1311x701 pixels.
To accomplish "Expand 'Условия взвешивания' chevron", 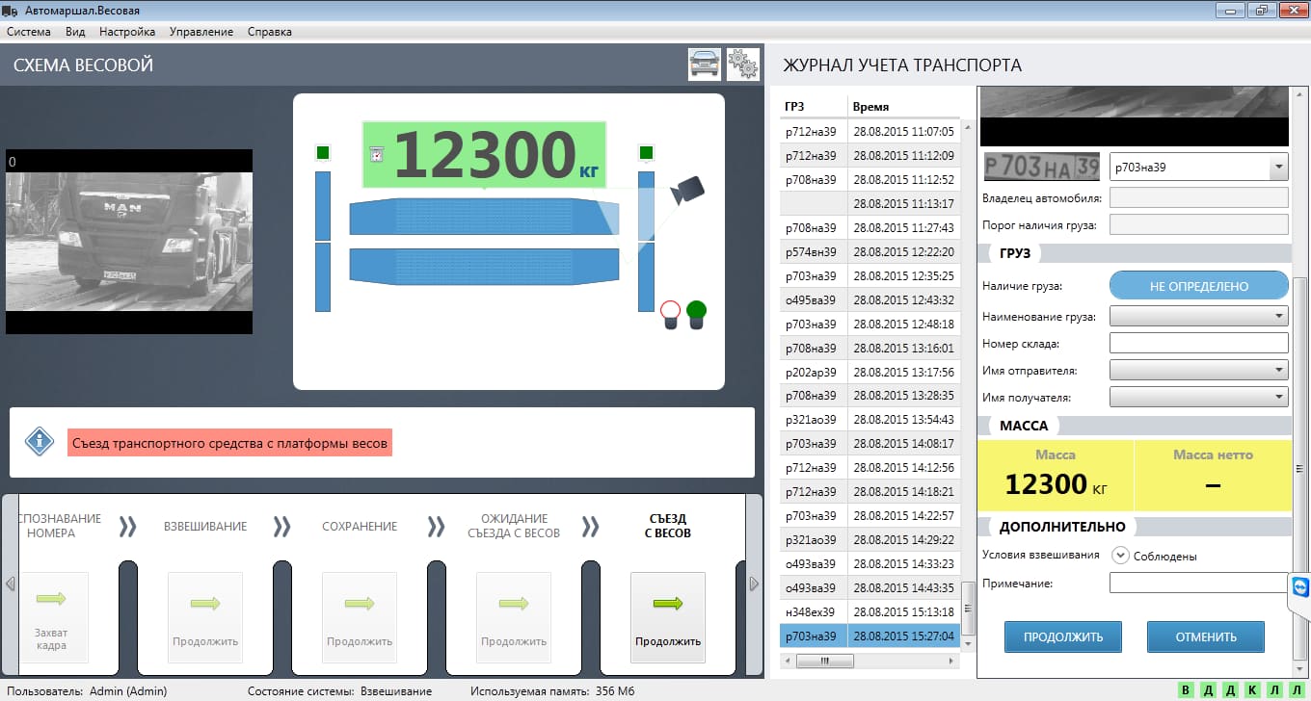I will 1120,556.
